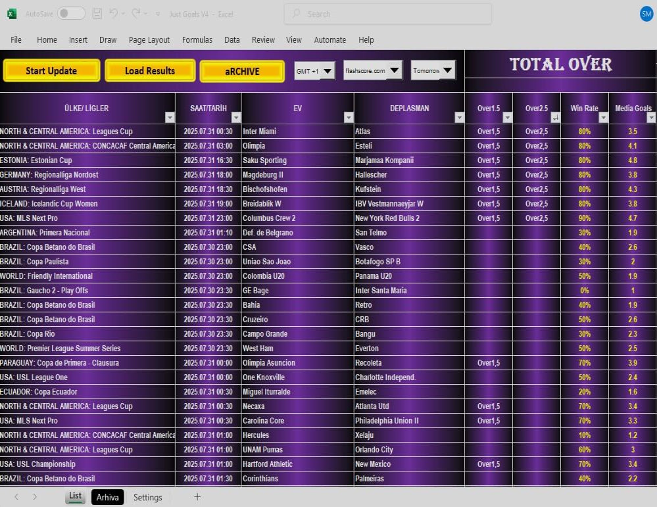Open the Tomorrow day dropdown
Image resolution: width=657 pixels, height=507 pixels.
pyautogui.click(x=447, y=70)
